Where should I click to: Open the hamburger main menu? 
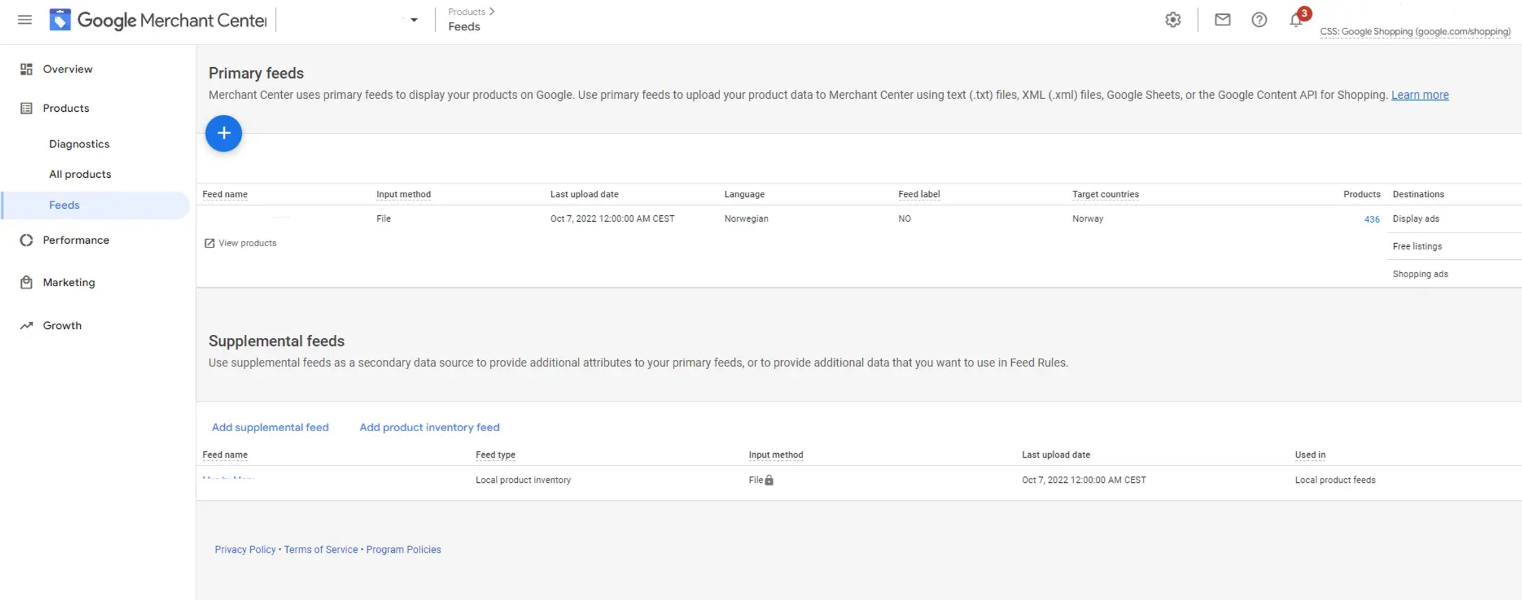pyautogui.click(x=24, y=20)
